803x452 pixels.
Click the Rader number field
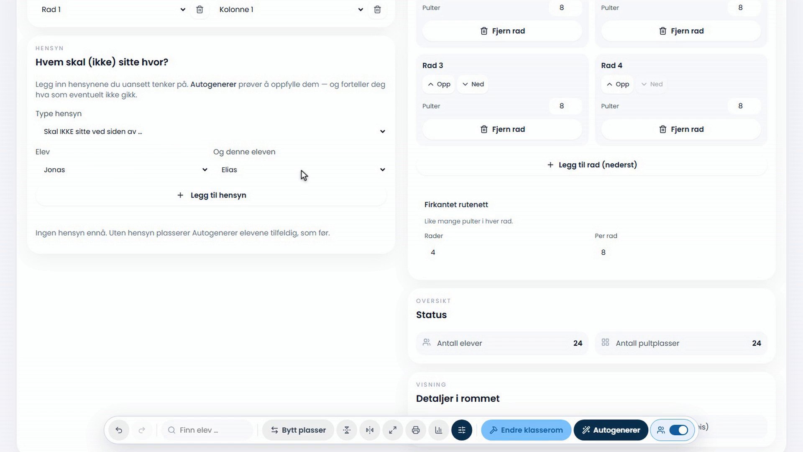pyautogui.click(x=506, y=252)
